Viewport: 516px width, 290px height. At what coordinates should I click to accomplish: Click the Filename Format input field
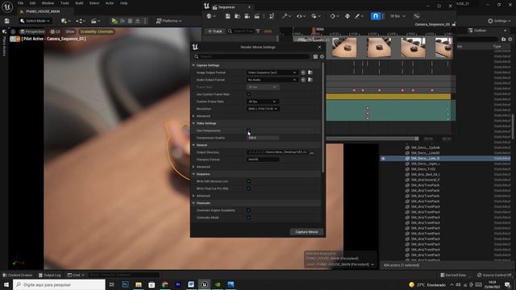click(x=263, y=159)
